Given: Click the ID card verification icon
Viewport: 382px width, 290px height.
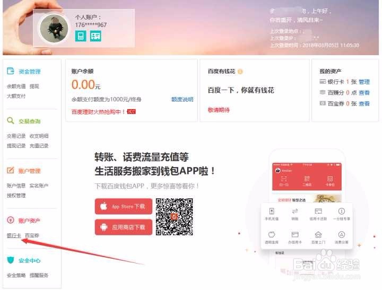Looking at the screenshot, I should tap(95, 36).
